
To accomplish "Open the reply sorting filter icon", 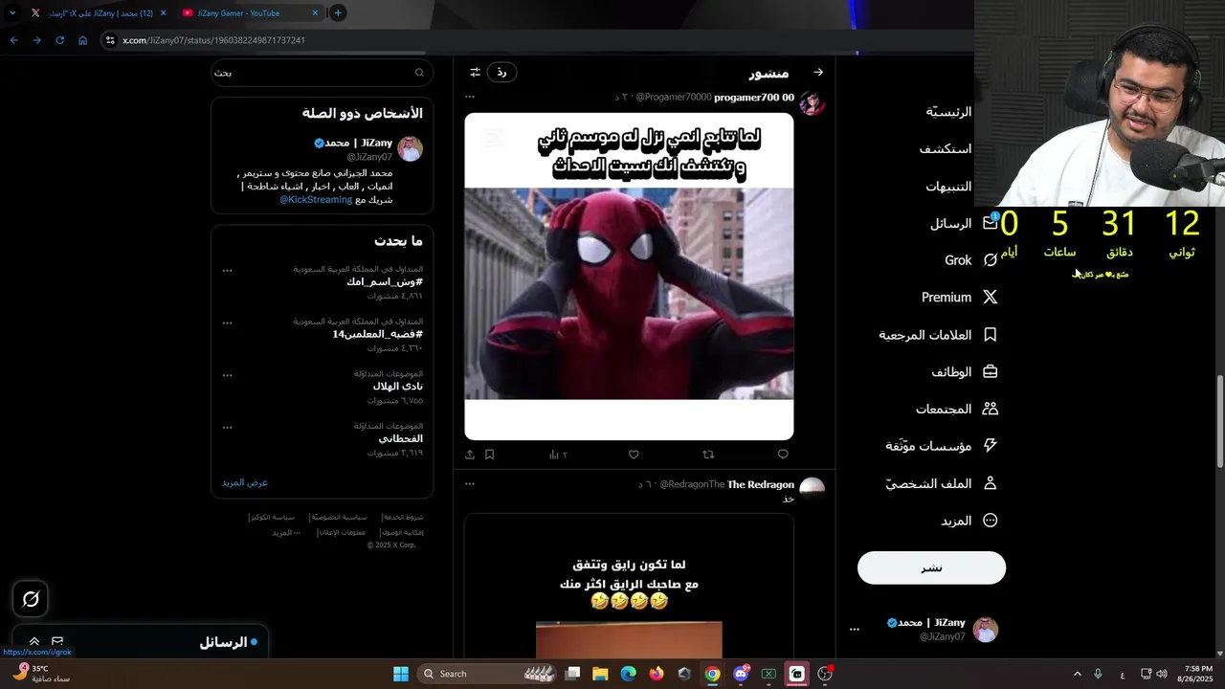I will coord(475,72).
